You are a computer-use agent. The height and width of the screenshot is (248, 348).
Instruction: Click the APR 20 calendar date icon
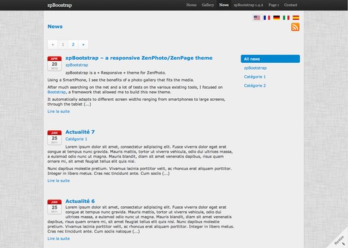[55, 63]
